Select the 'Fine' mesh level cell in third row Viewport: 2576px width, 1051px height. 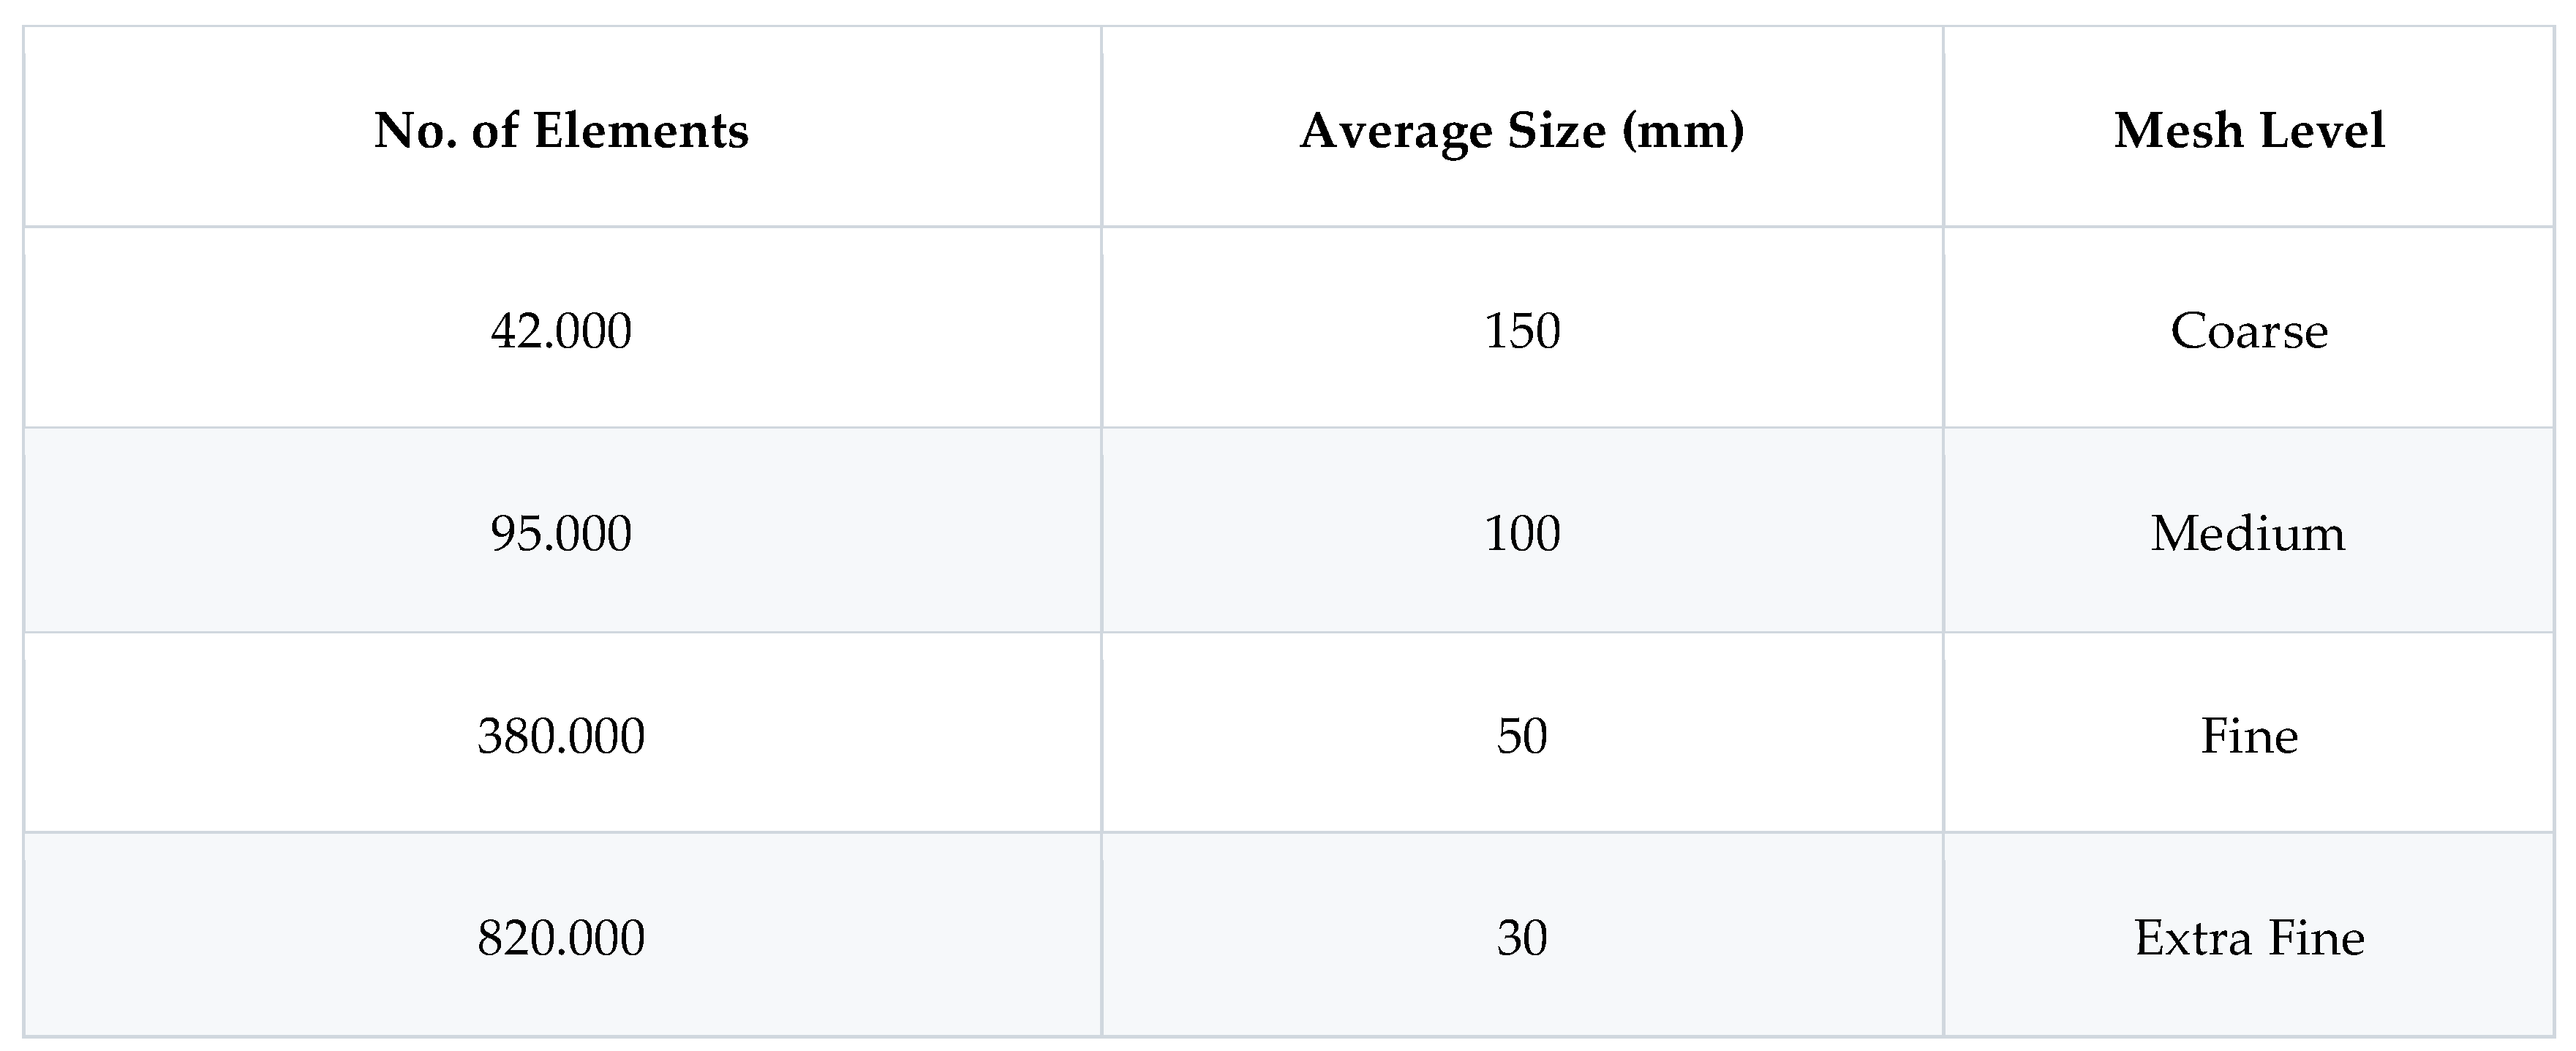tap(2249, 735)
